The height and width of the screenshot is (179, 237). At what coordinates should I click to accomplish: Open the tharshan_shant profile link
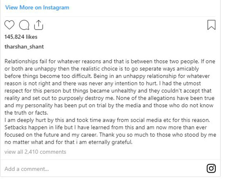pyautogui.click(x=24, y=47)
